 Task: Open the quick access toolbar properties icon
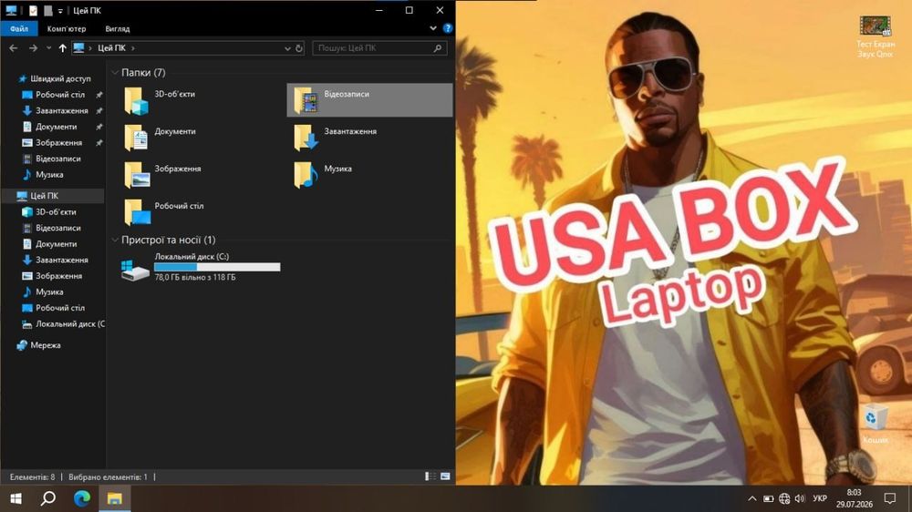[x=33, y=10]
